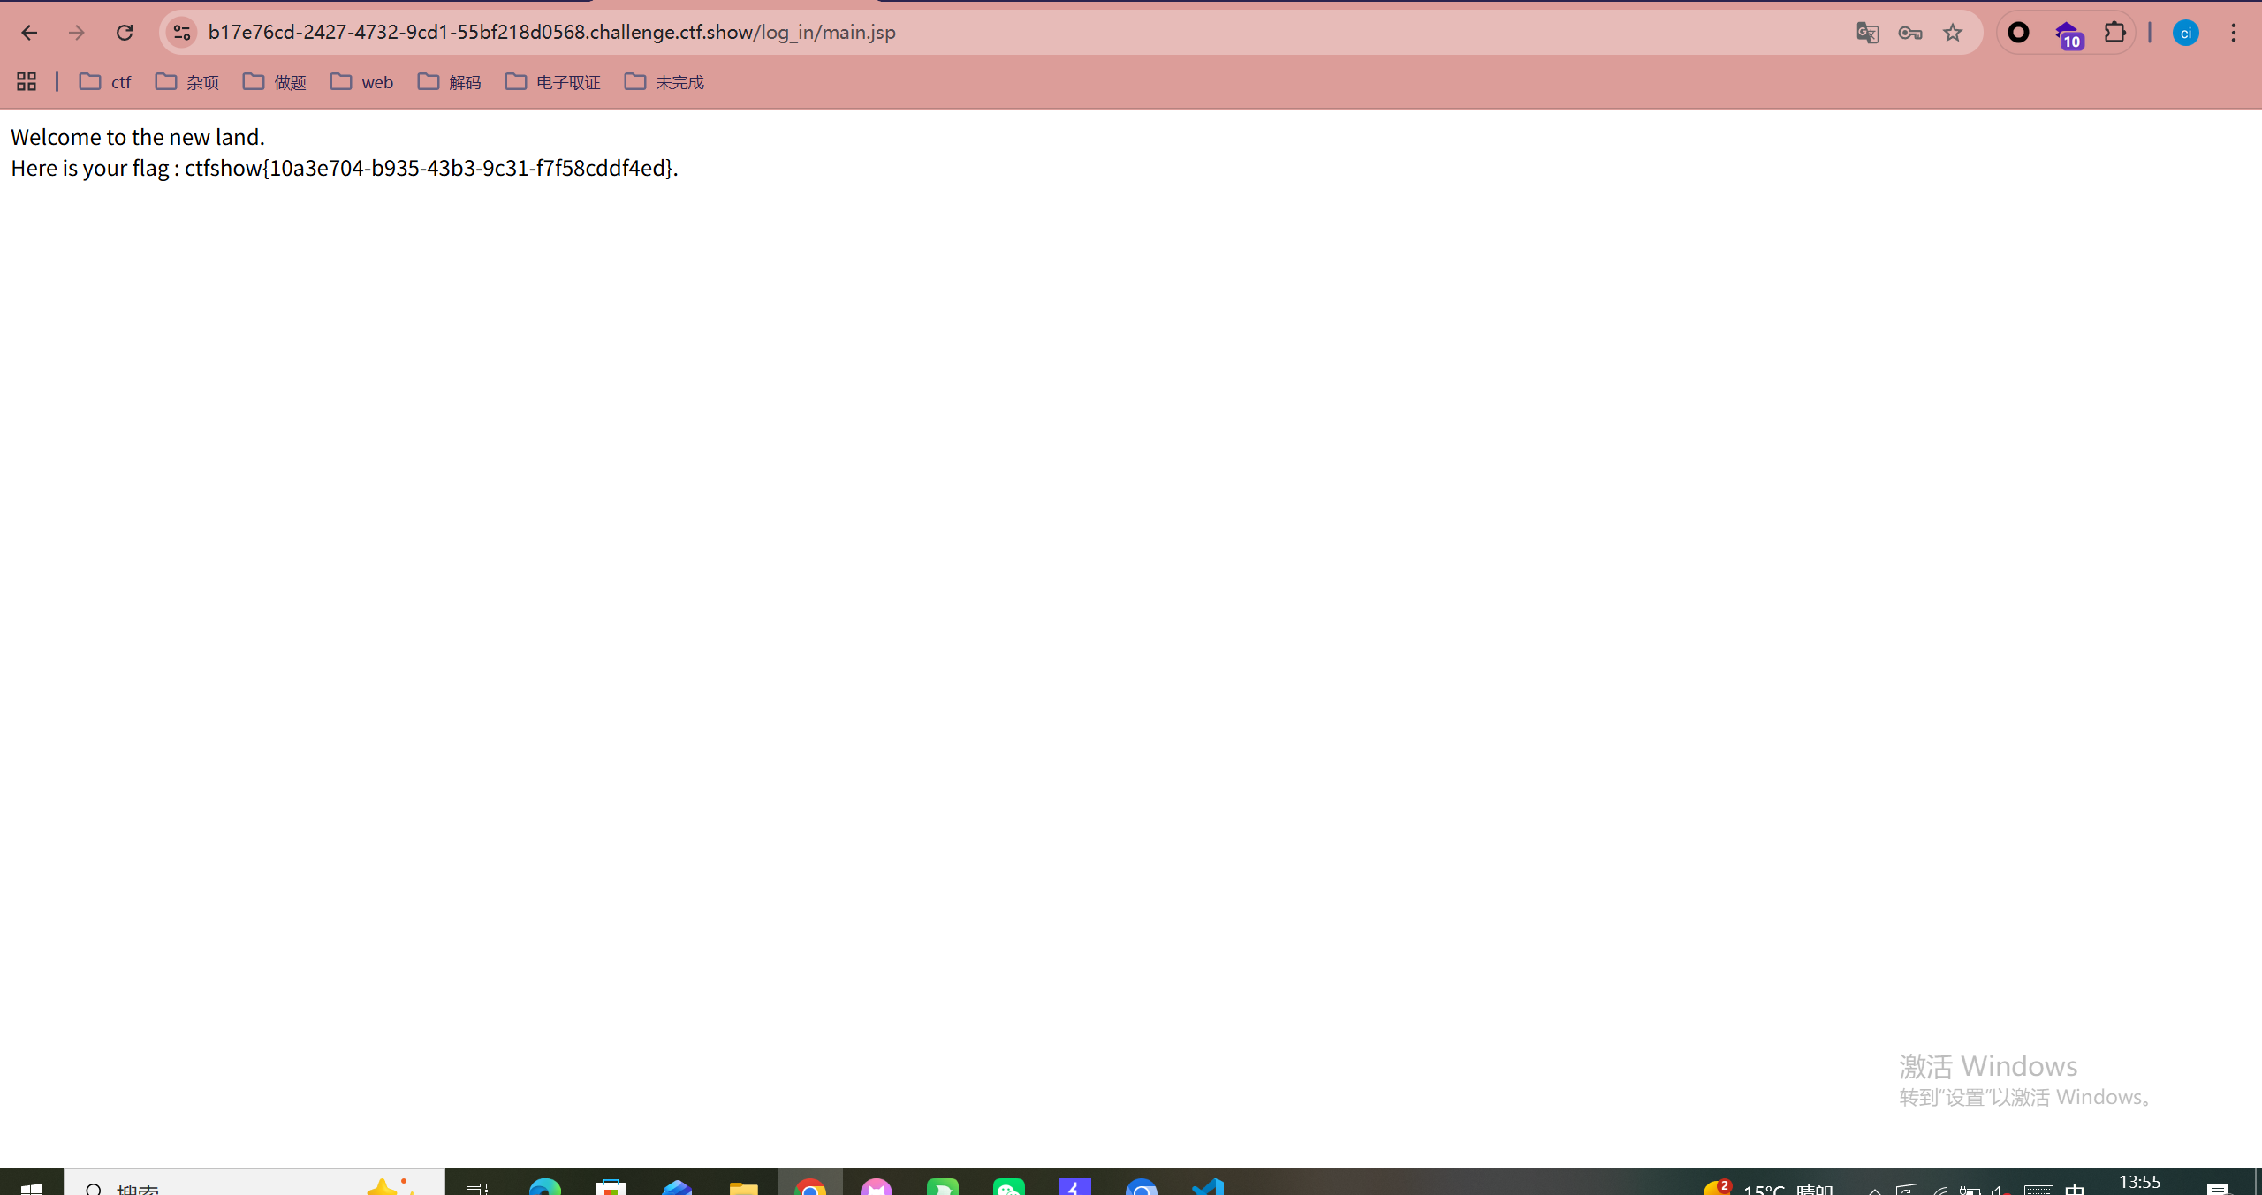Click the address bar URL text
Viewport: 2262px width, 1195px height.
click(551, 33)
